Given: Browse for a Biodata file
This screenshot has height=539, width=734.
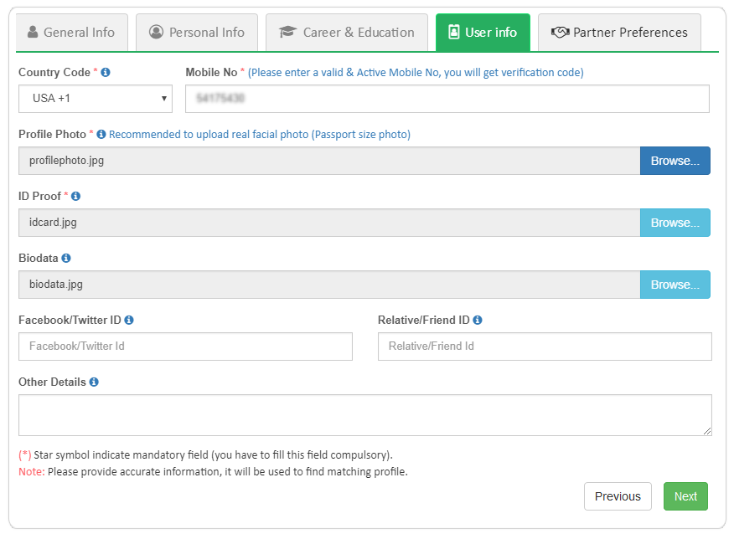Looking at the screenshot, I should [x=675, y=285].
